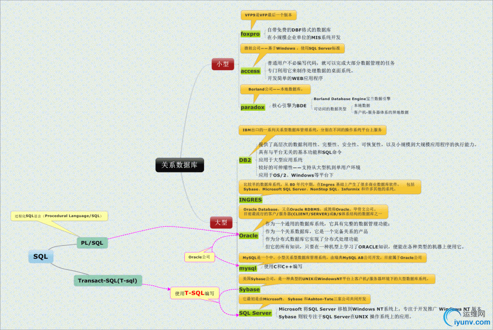Viewport: 493px width, 330px height.
Task: Click the paradox topic
Action: [252, 107]
